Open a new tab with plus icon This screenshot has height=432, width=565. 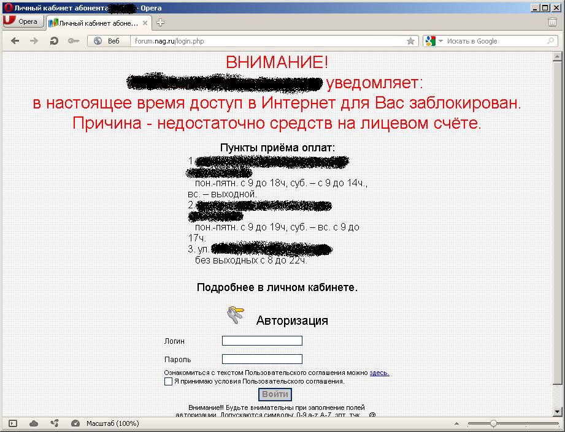tap(160, 23)
